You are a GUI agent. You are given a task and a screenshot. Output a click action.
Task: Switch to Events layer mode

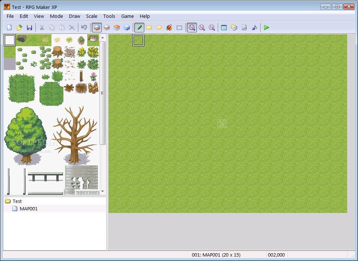(x=127, y=28)
